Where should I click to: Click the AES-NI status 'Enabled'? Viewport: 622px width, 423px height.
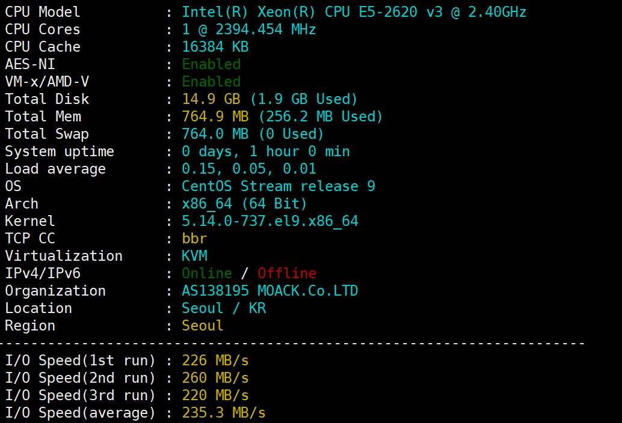pyautogui.click(x=211, y=64)
